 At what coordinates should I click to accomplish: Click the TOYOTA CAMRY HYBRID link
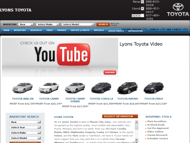[x=75, y=100]
